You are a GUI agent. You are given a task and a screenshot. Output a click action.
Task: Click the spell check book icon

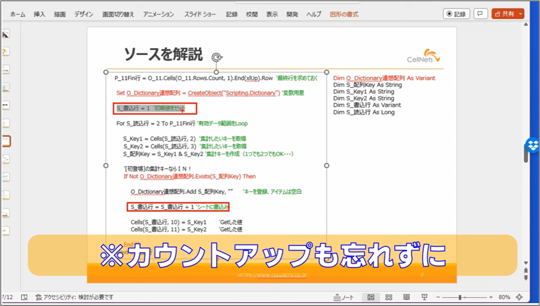[25, 297]
